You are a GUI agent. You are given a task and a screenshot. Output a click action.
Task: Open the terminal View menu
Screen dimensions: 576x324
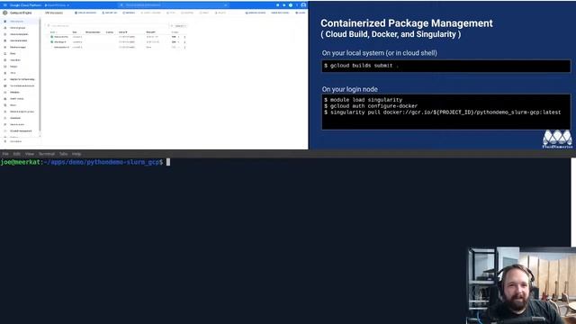tap(30, 154)
